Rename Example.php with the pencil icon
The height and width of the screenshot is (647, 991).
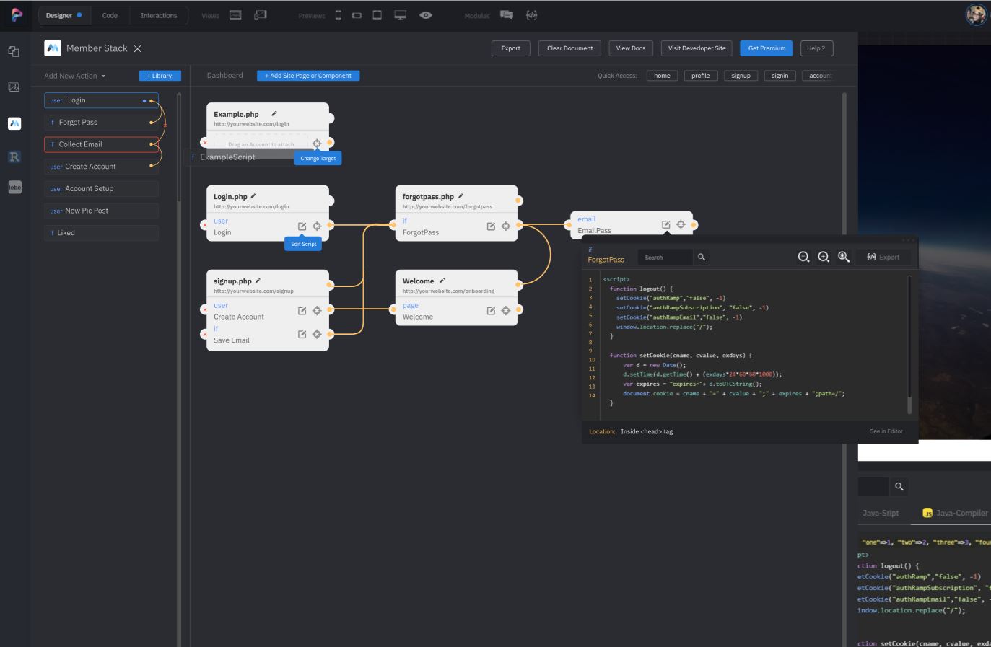[274, 113]
